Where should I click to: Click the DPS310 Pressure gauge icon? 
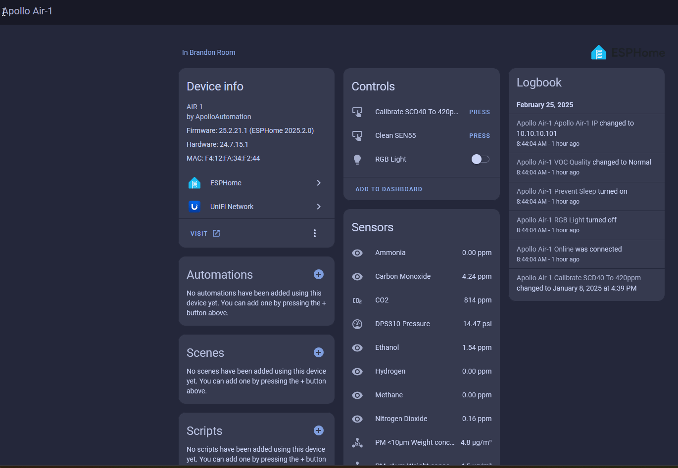[357, 324]
